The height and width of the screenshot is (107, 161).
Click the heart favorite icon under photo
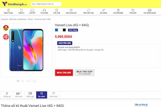[18, 81]
